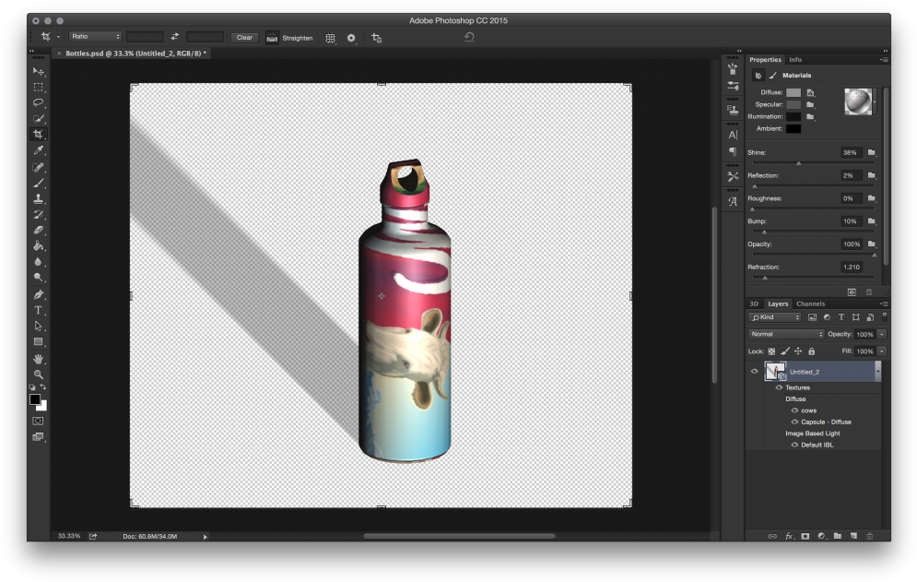Viewport: 917px width, 582px height.
Task: Select the Type tool
Action: tap(38, 310)
